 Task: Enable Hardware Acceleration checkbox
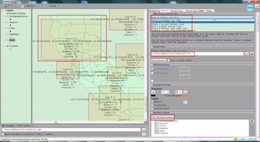3,134
